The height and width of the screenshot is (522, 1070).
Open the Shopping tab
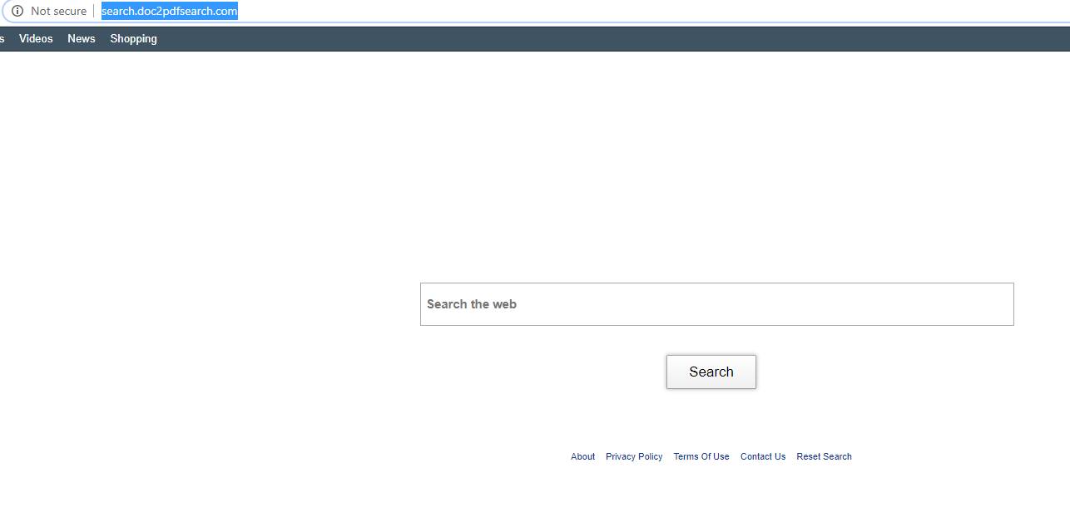click(x=133, y=39)
